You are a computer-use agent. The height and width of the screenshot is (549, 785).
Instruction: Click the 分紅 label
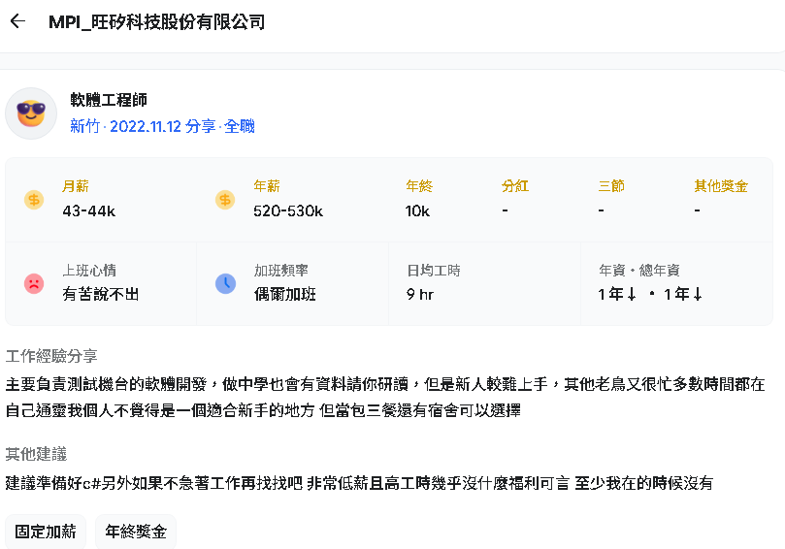pyautogui.click(x=515, y=186)
